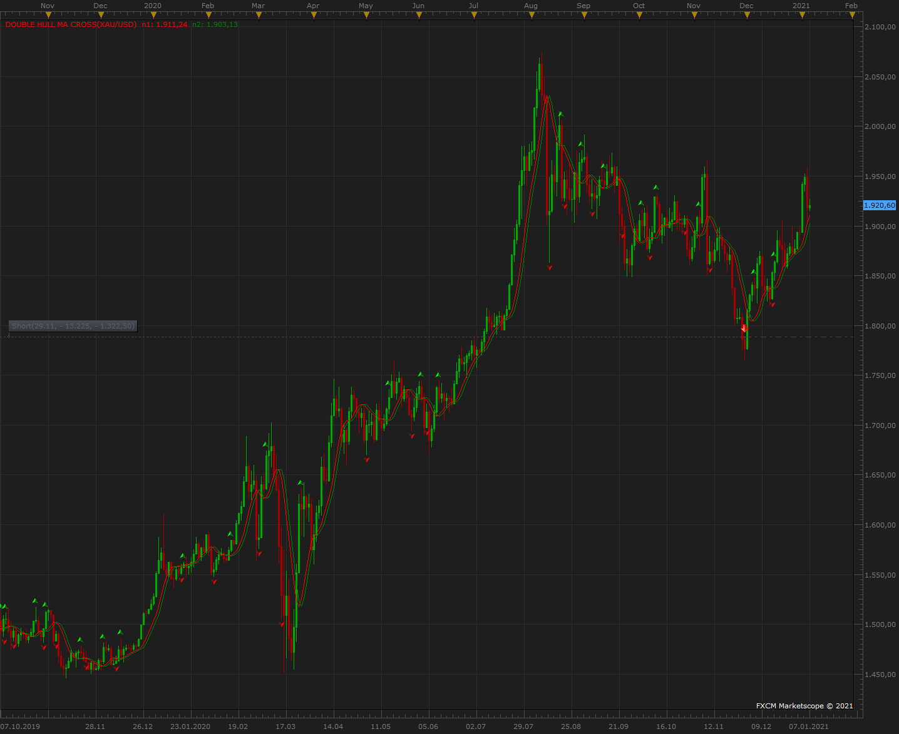This screenshot has height=734, width=899.
Task: Click the 23.01.2020 date axis label
Action: tap(190, 726)
